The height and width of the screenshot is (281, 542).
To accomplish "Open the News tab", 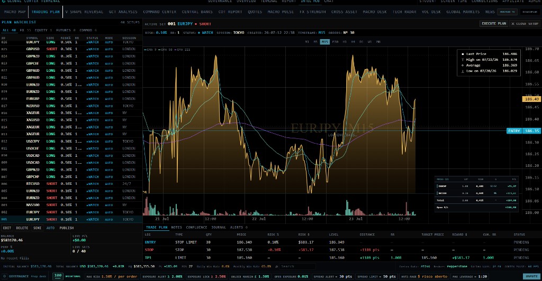I will pos(490,12).
